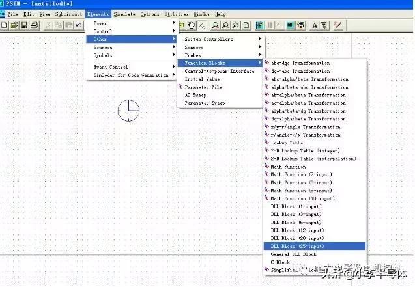Select 2-D Lookup Table (interpolation)

click(315, 158)
